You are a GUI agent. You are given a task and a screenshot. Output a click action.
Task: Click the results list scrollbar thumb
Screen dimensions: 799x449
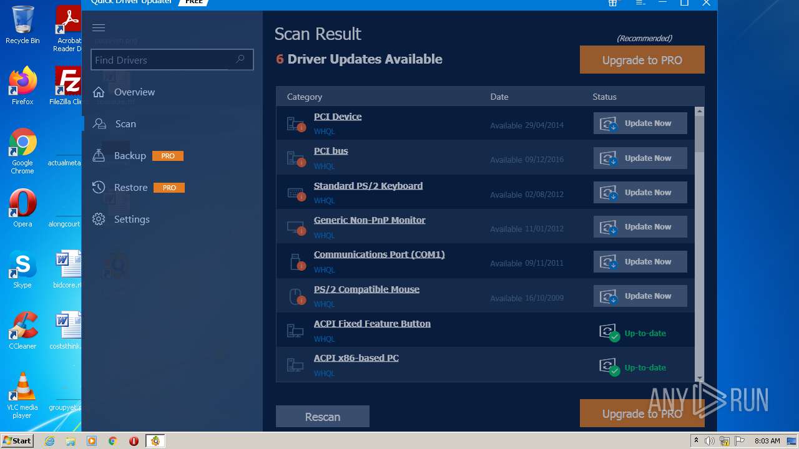click(x=699, y=134)
